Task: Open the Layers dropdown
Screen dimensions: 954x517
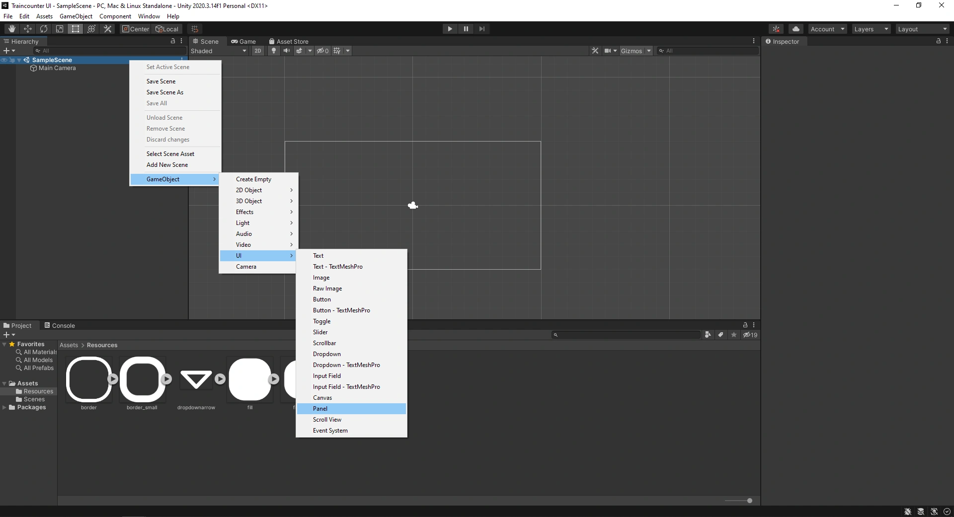Action: [x=871, y=29]
